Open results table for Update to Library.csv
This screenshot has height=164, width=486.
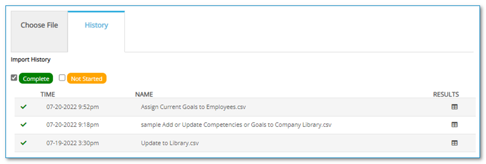(454, 143)
